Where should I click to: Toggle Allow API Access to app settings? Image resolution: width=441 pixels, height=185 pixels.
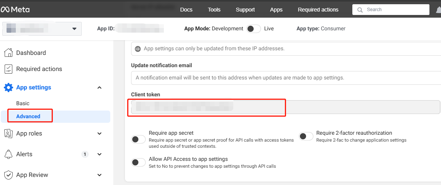tap(138, 162)
